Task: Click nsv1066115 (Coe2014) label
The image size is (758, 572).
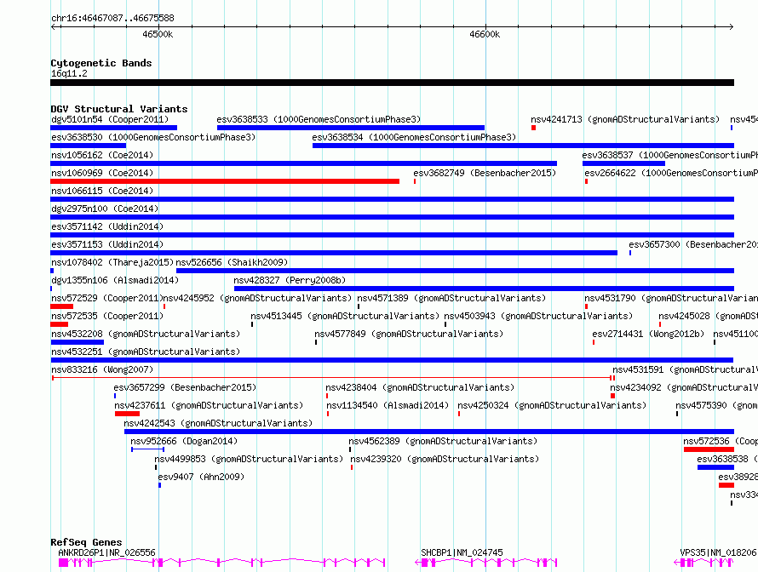Action: click(x=102, y=191)
